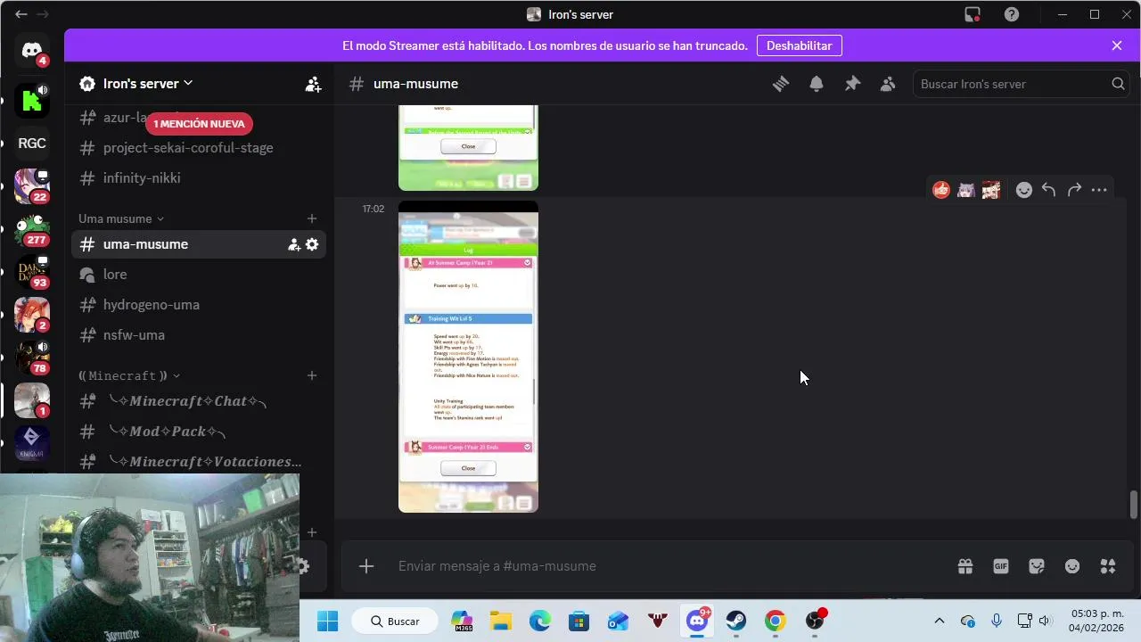
Task: Open the green K server icon
Action: point(32,100)
